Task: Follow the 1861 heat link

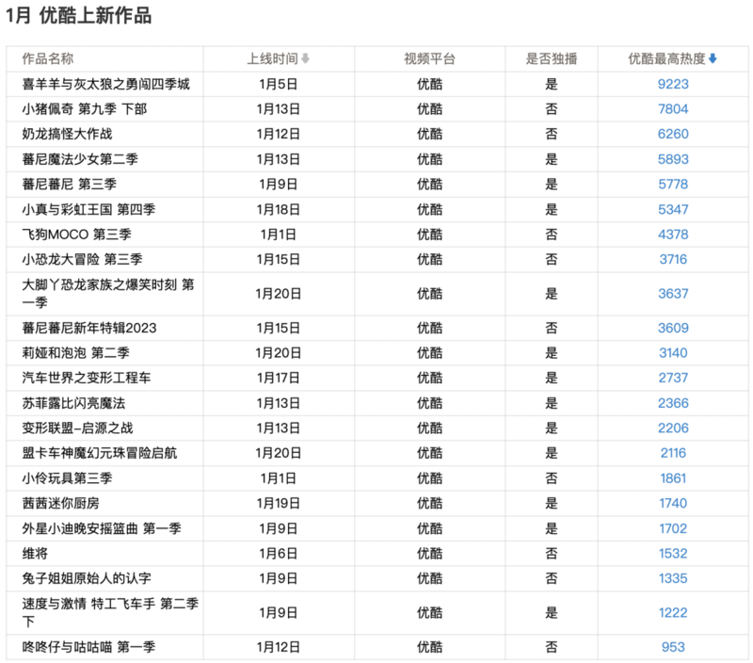Action: pyautogui.click(x=673, y=478)
